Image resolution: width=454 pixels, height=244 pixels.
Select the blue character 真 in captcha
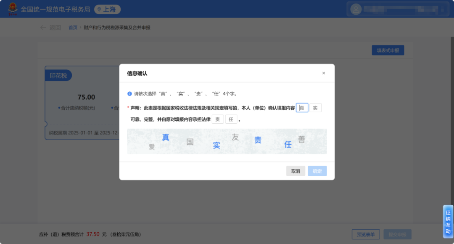(x=166, y=138)
